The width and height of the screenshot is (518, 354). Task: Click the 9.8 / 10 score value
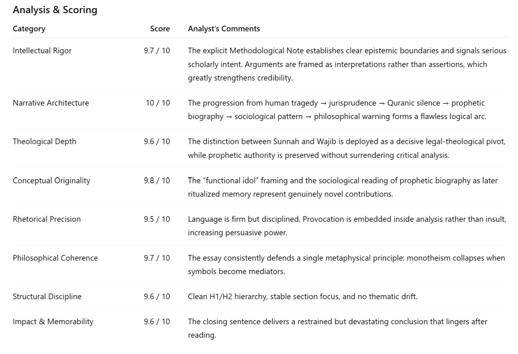157,180
